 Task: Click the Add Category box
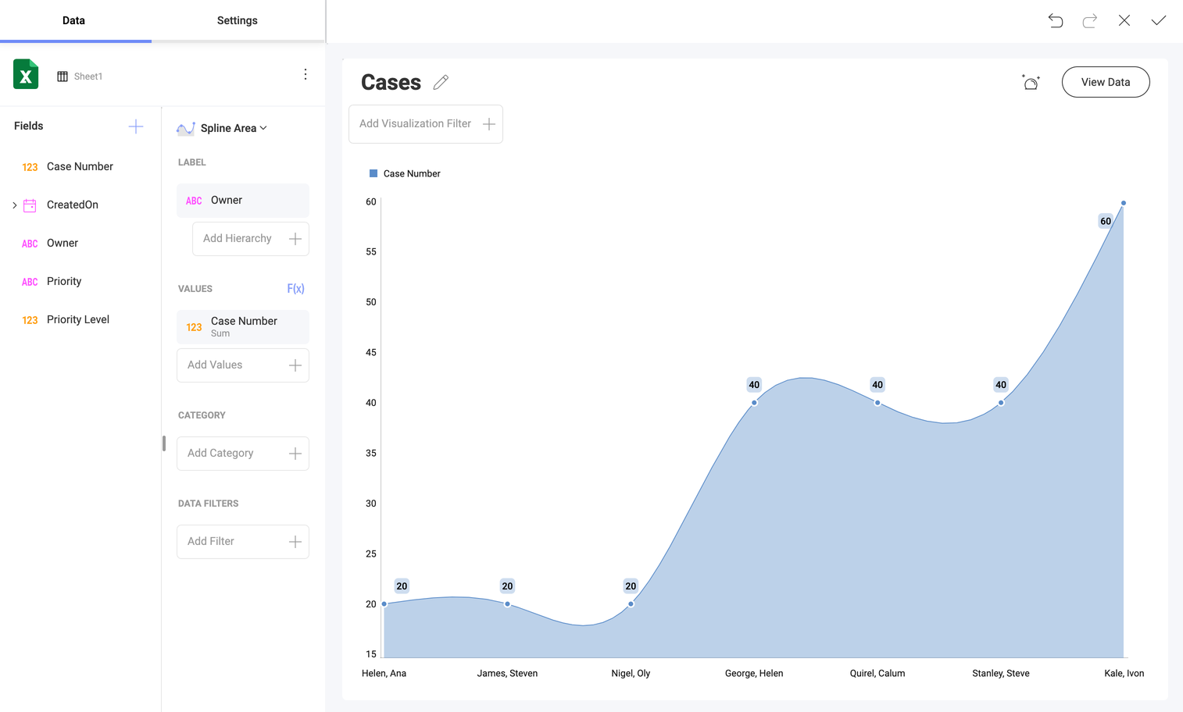243,454
